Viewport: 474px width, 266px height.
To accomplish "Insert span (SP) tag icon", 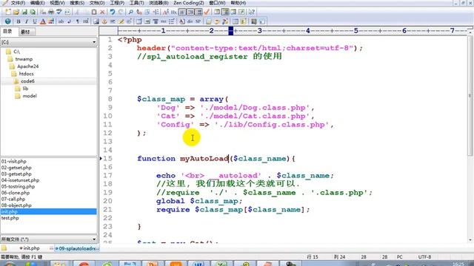I will (198, 21).
